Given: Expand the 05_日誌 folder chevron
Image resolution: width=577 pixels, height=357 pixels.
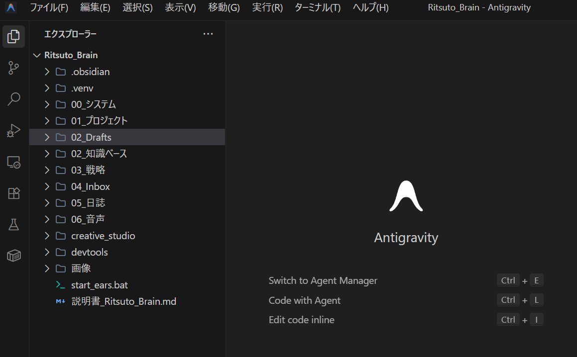Looking at the screenshot, I should [47, 202].
